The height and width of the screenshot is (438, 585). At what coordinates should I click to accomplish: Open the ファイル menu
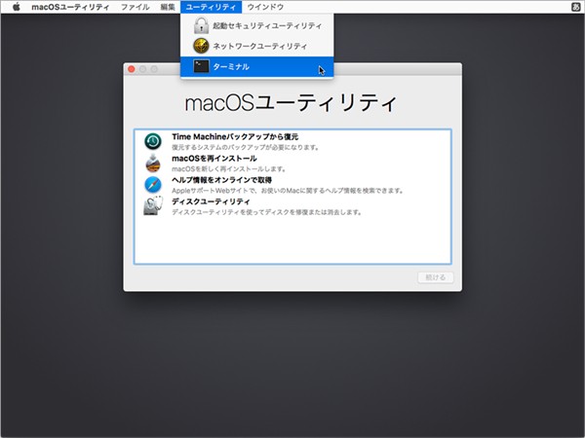coord(135,7)
